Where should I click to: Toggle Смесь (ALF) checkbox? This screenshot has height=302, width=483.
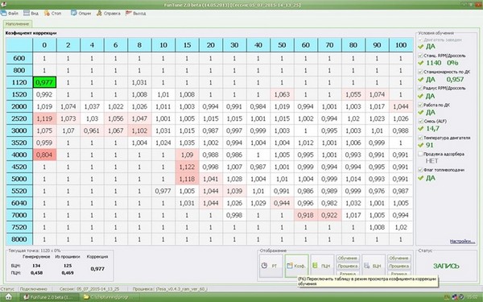pos(420,122)
